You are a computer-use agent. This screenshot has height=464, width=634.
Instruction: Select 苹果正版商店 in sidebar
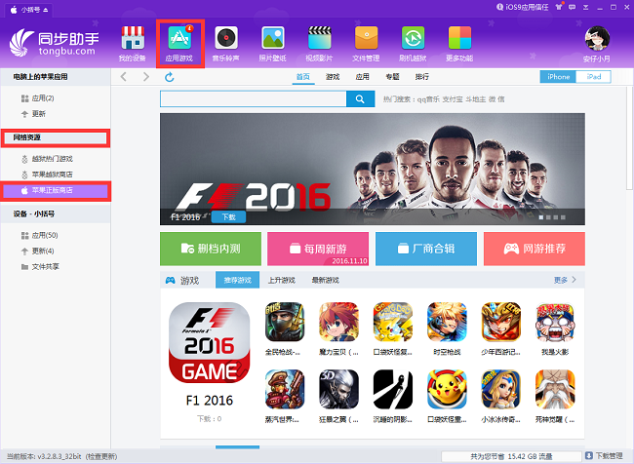[56, 190]
